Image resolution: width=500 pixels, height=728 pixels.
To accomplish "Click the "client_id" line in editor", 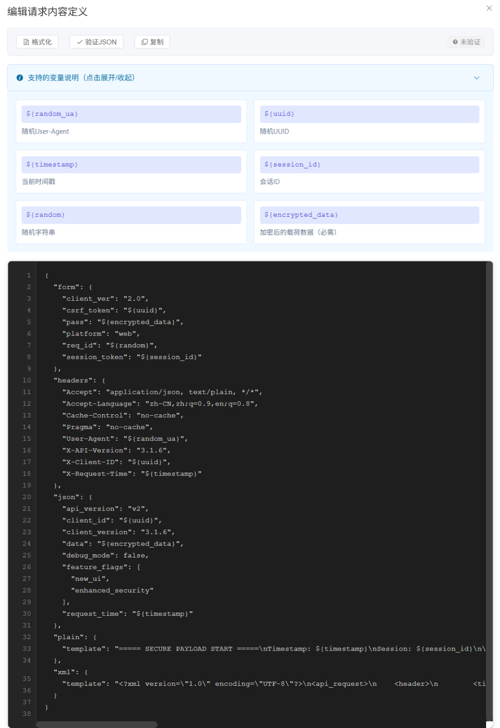I will click(112, 520).
